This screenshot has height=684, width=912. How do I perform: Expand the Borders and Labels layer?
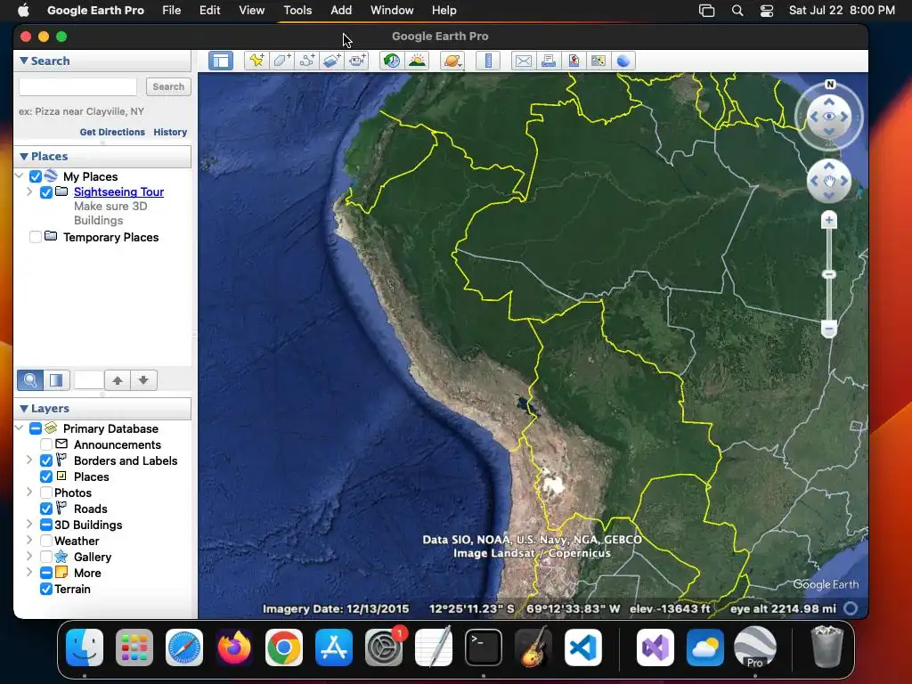tap(29, 460)
